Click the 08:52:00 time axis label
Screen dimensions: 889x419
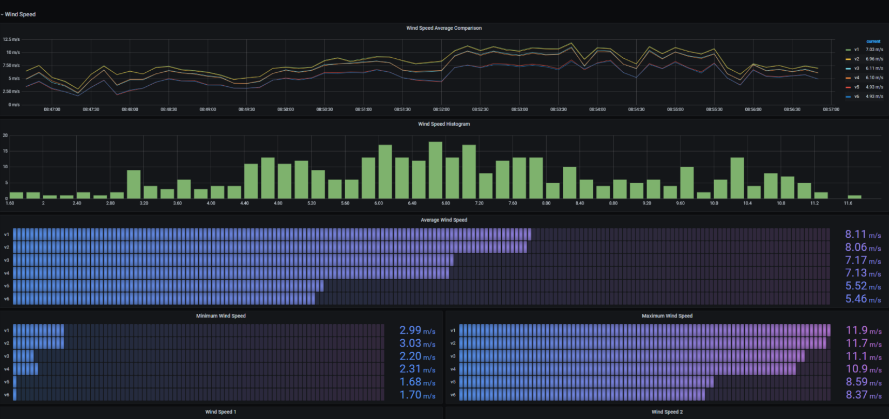[441, 109]
